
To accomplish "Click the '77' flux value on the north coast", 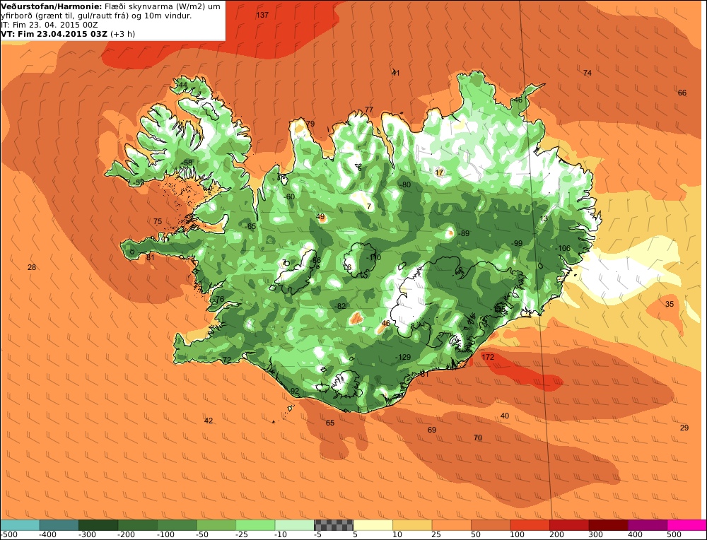I will click(369, 110).
